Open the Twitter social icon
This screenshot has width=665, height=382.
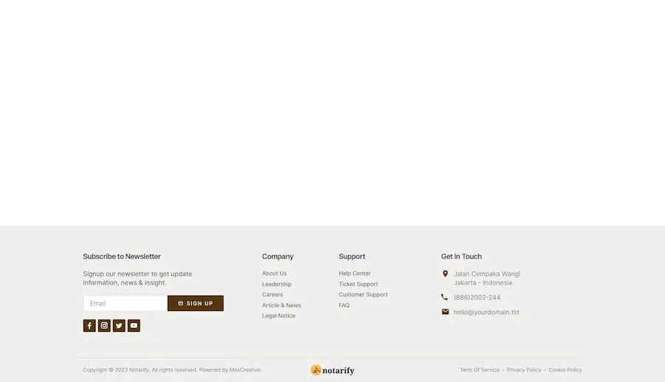click(x=119, y=326)
